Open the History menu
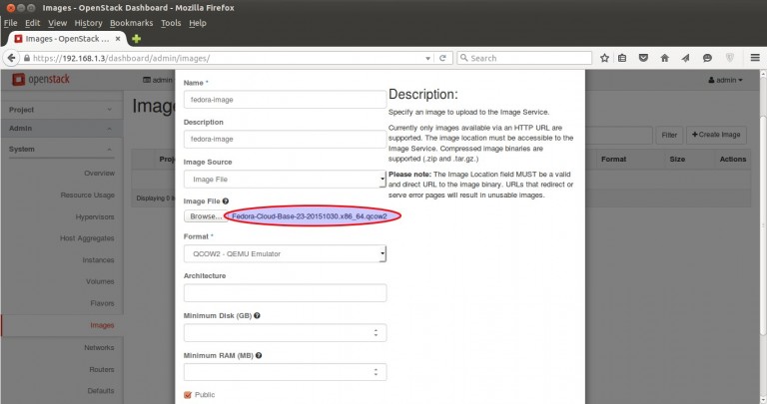The height and width of the screenshot is (404, 767). pos(88,22)
